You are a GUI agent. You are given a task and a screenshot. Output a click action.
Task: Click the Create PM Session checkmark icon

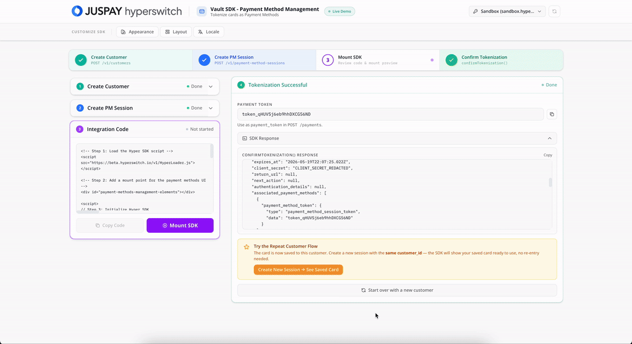coord(204,60)
